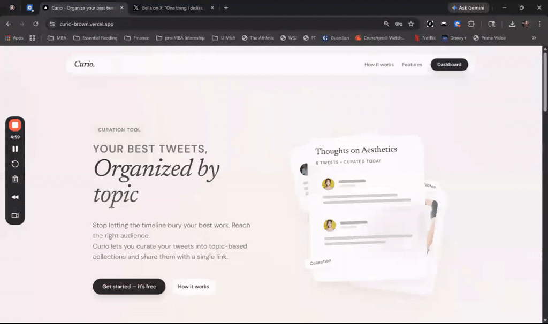
Task: Open Chrome's three-dot menu
Action: pyautogui.click(x=539, y=24)
